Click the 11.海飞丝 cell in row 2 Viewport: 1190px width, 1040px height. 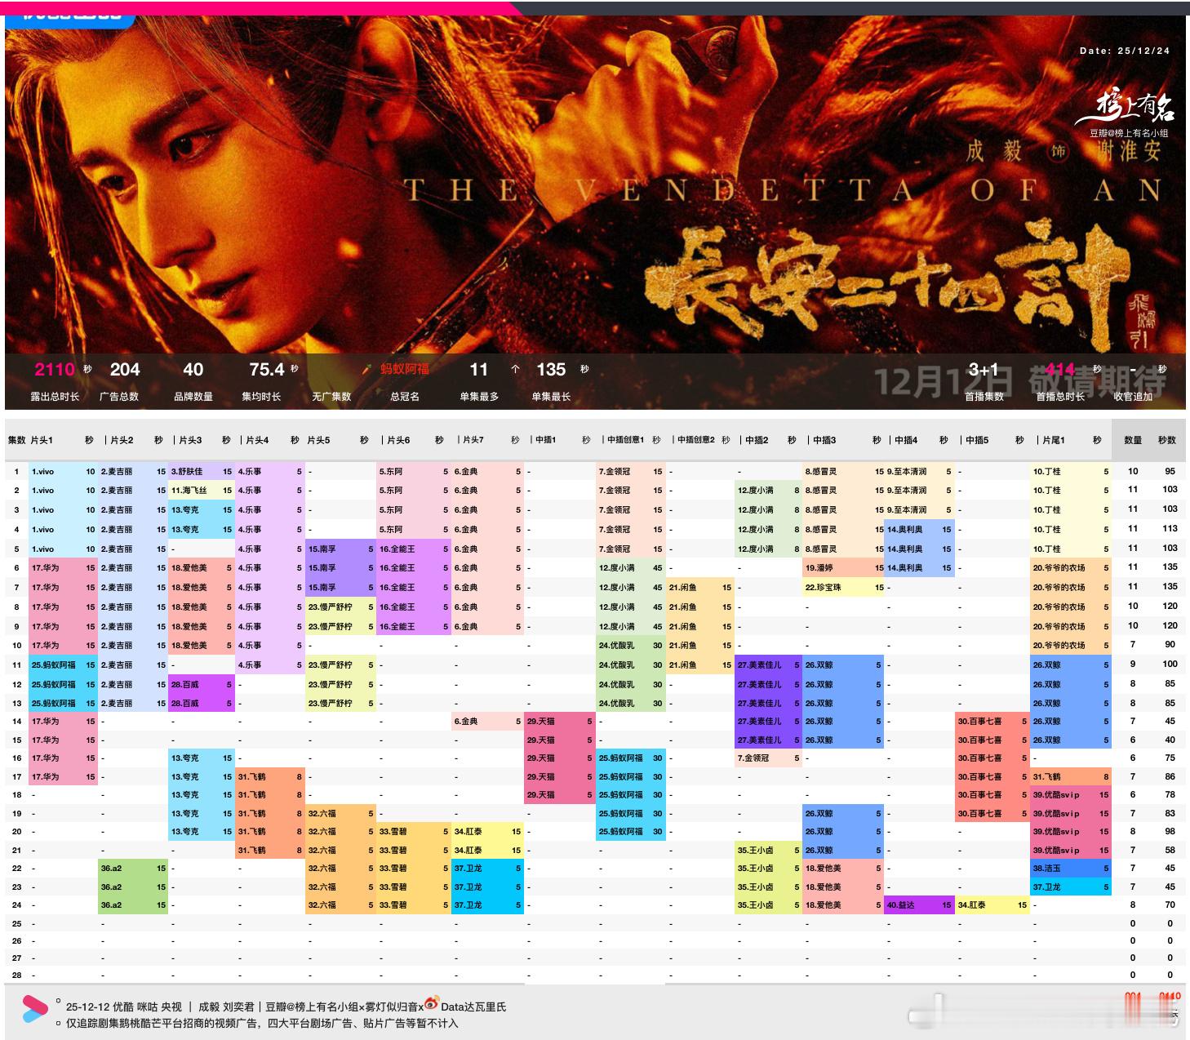(x=201, y=490)
